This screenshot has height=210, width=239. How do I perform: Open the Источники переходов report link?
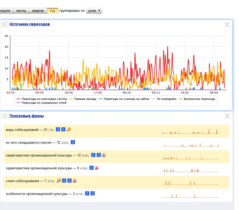click(29, 24)
